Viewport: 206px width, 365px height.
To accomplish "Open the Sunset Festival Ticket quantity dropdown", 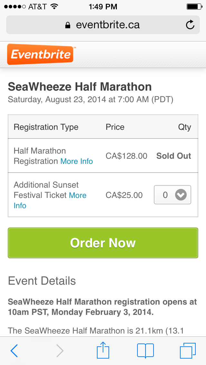I will [173, 195].
